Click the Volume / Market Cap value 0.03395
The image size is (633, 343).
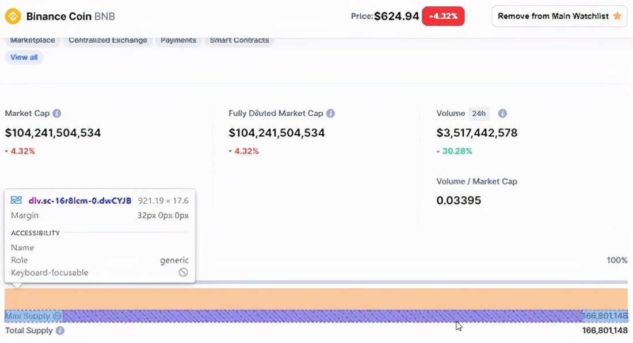pos(459,200)
